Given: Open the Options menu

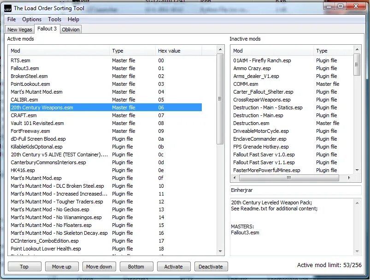Looking at the screenshot, I should pos(32,19).
